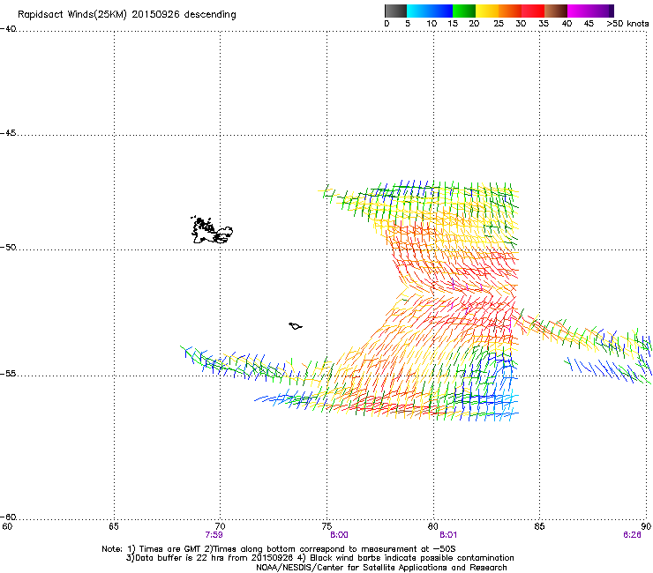653x573 pixels.
Task: Select the orange 25–30 knots legend color
Action: (x=510, y=11)
